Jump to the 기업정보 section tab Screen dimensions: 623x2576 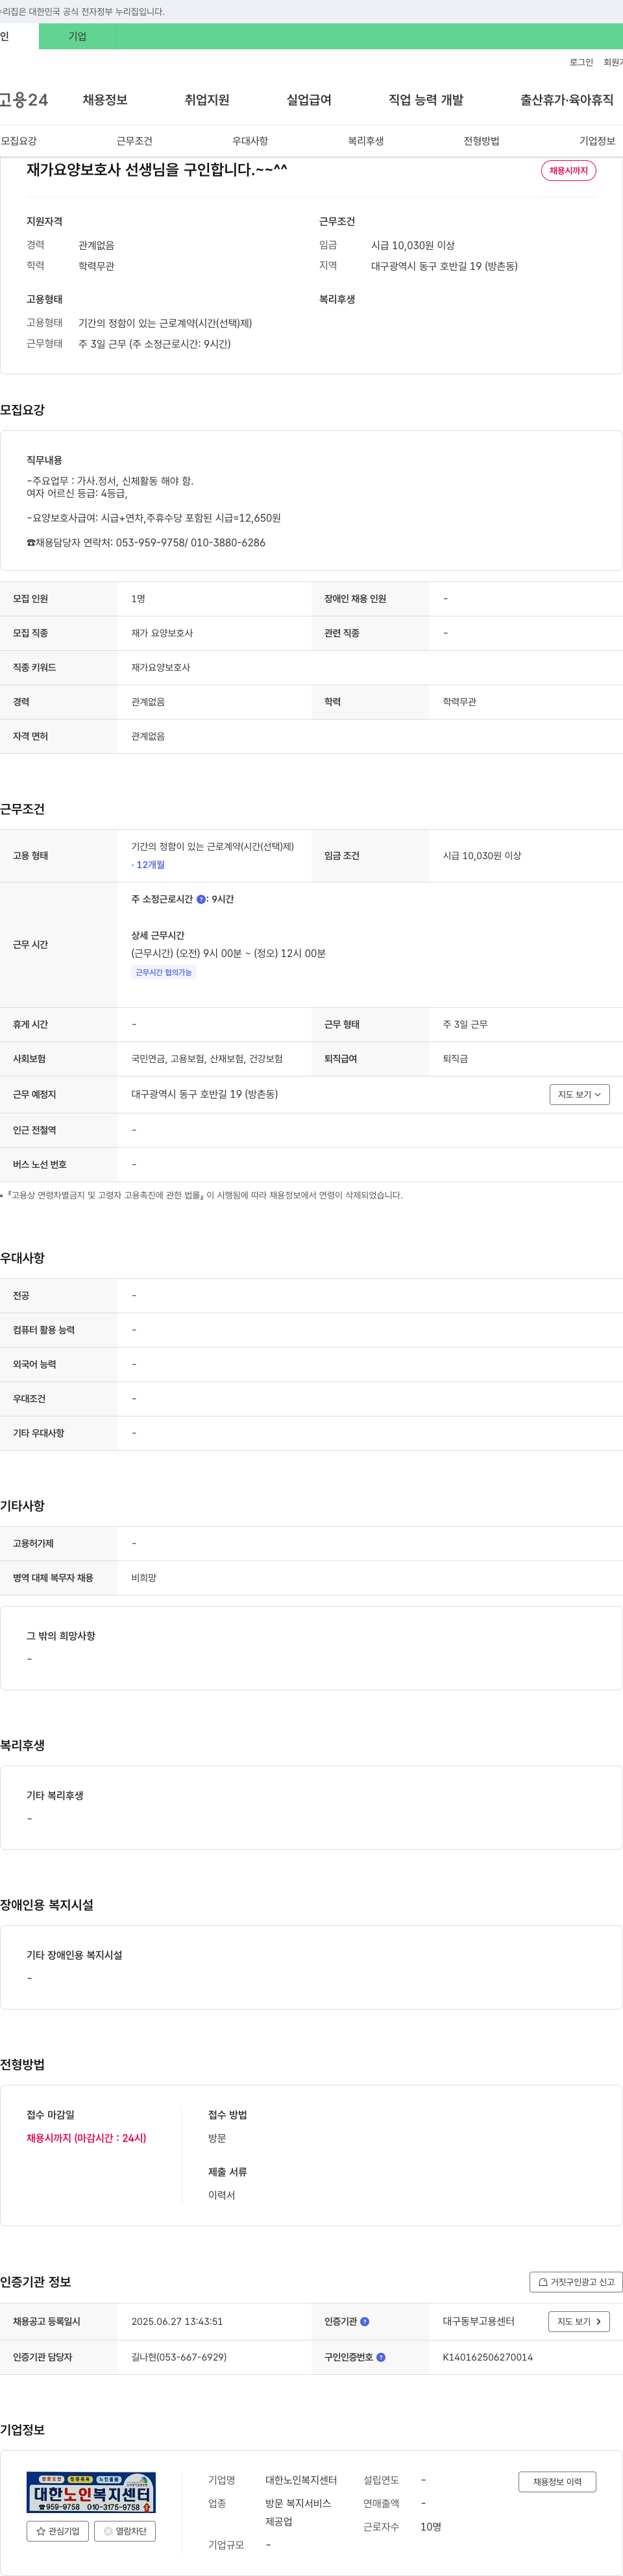pos(597,141)
